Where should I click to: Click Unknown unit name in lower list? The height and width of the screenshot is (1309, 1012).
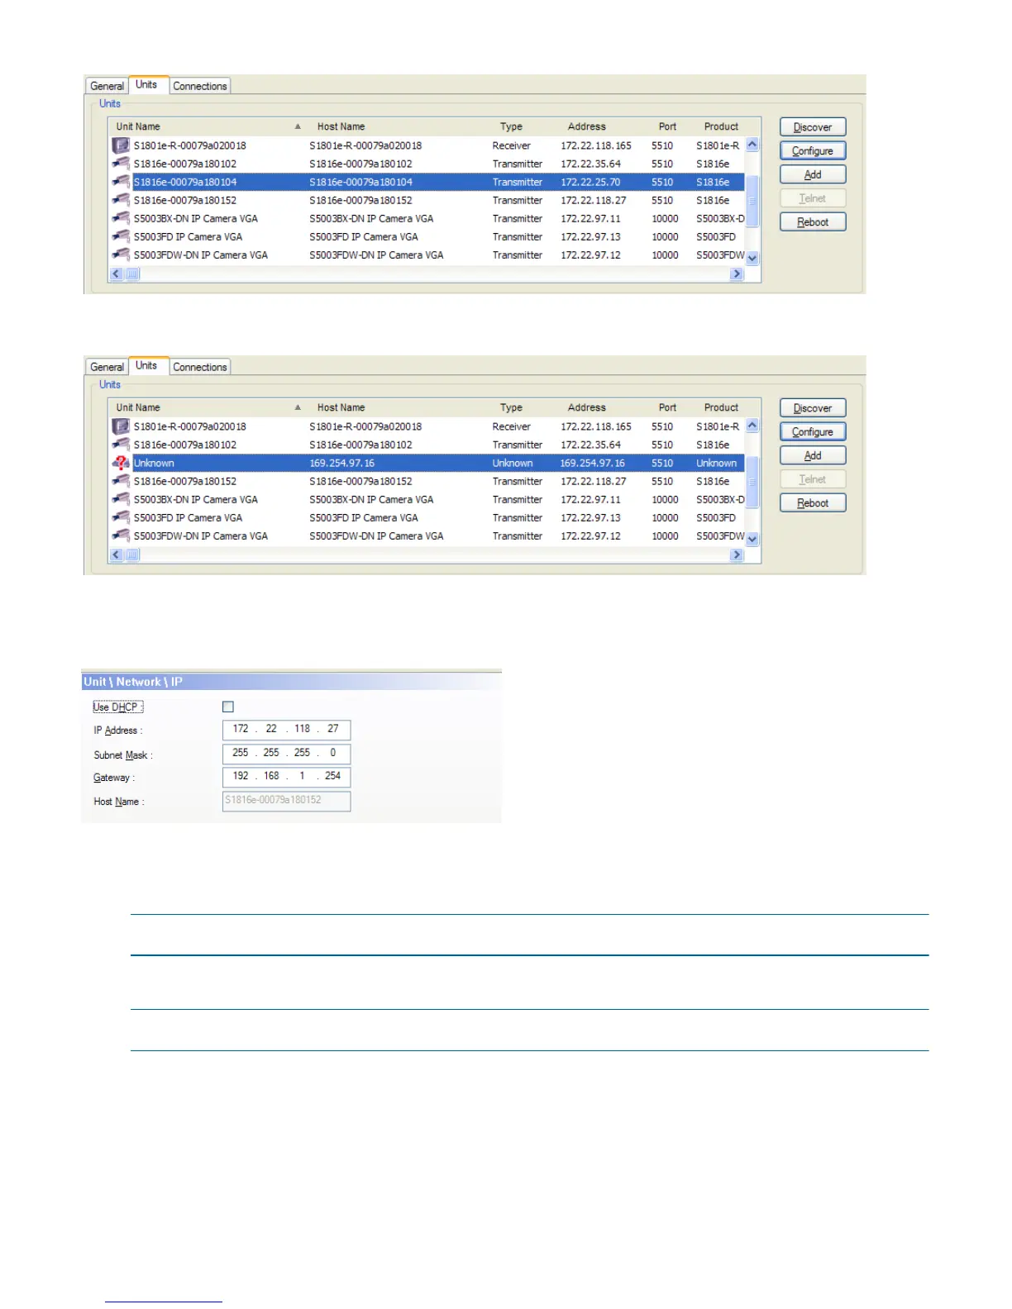tap(154, 463)
